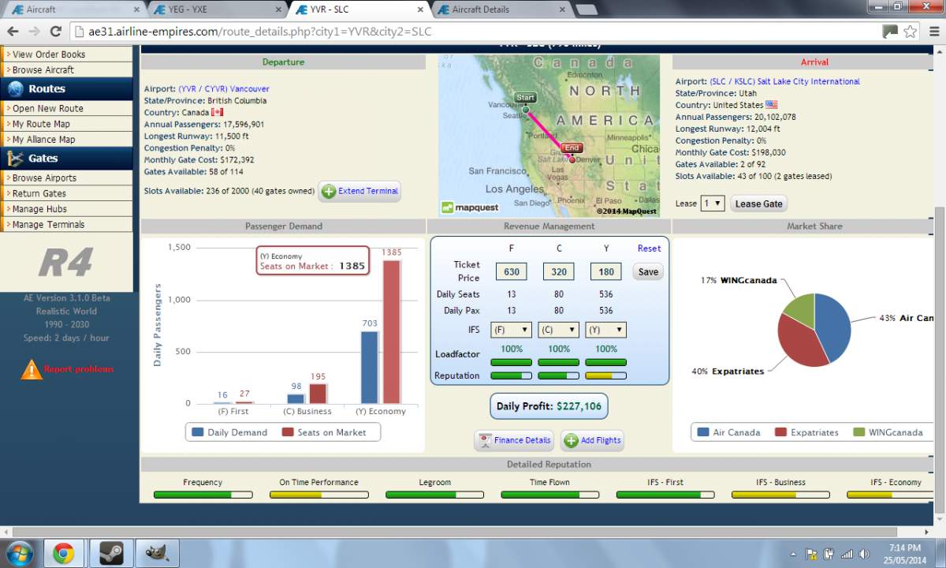Click the warning icon next to Report problems
The image size is (946, 568).
pyautogui.click(x=31, y=368)
